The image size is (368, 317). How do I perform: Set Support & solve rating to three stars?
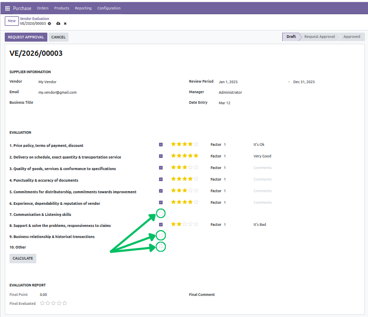coord(185,224)
